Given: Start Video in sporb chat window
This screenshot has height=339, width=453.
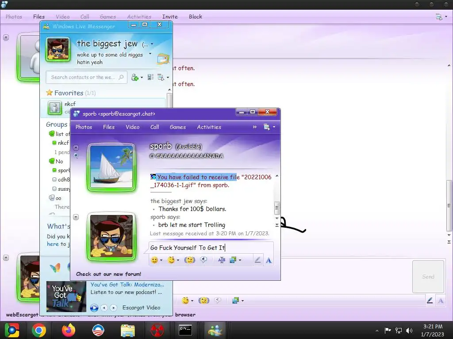Looking at the screenshot, I should 132,127.
